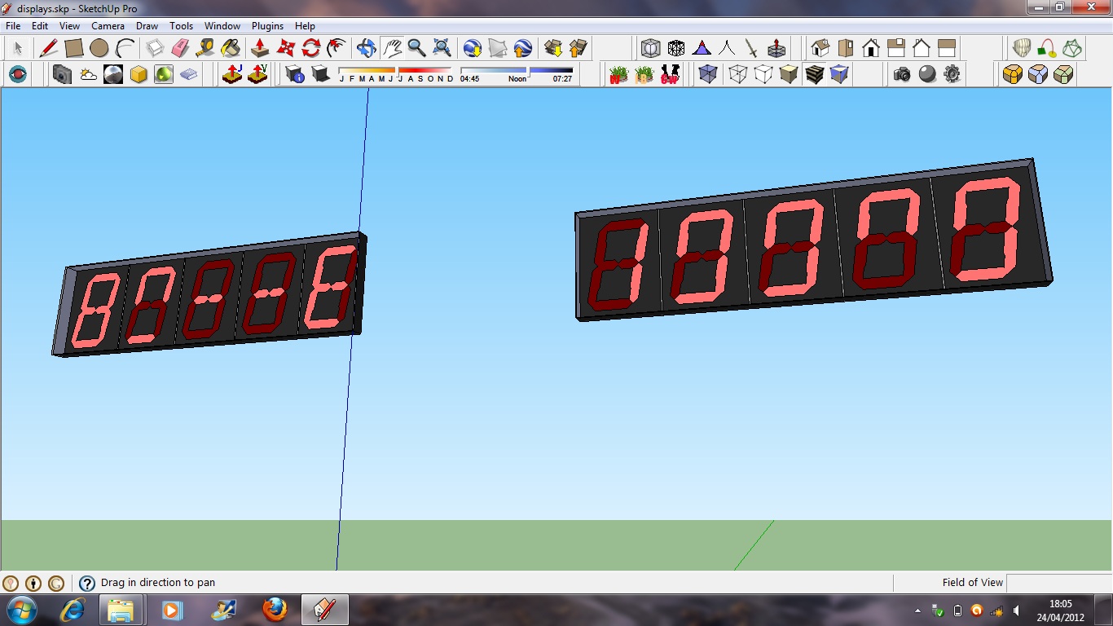
Task: Select the Line (pencil) tool
Action: tap(49, 48)
